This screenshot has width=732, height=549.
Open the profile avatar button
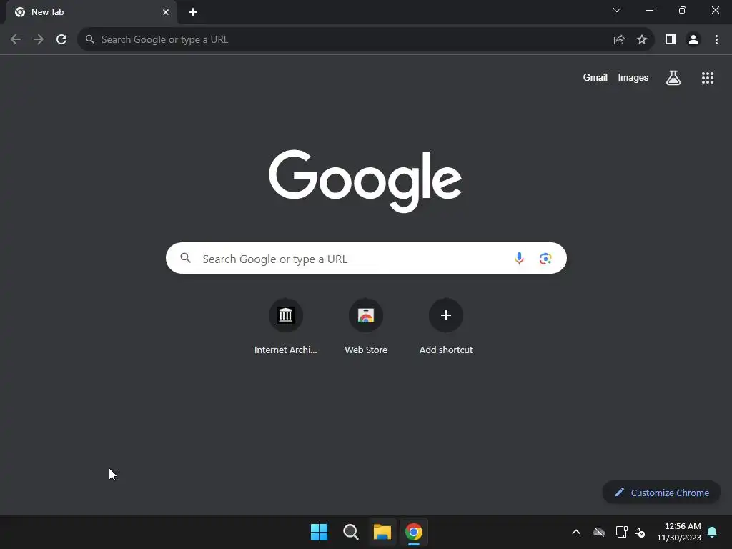coord(693,40)
